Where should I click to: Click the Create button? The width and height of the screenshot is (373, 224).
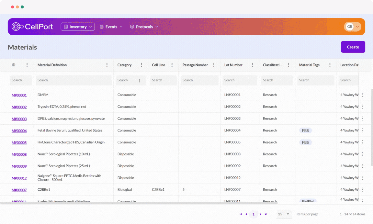coord(353,47)
